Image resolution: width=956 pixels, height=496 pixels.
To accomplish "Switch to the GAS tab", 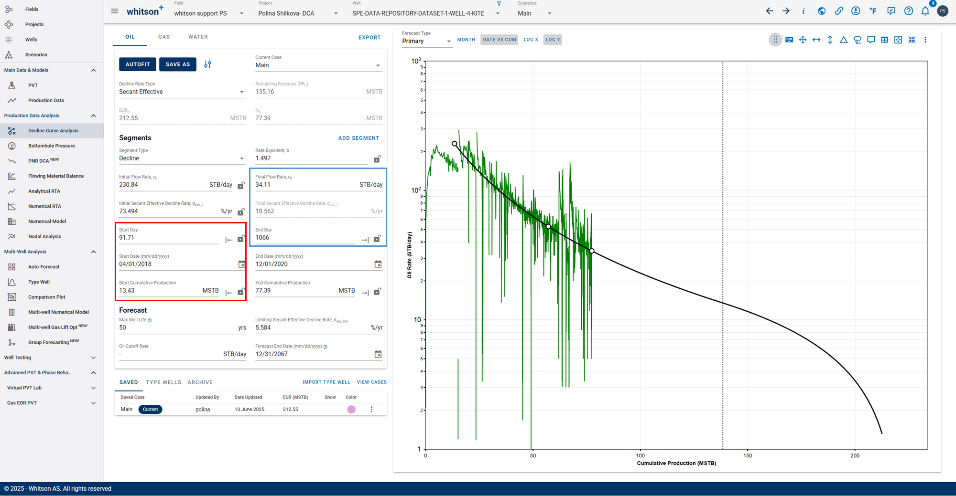I will click(164, 37).
